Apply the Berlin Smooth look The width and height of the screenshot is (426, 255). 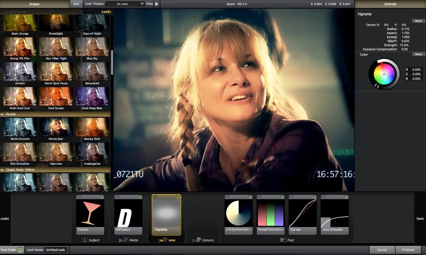tap(20, 129)
